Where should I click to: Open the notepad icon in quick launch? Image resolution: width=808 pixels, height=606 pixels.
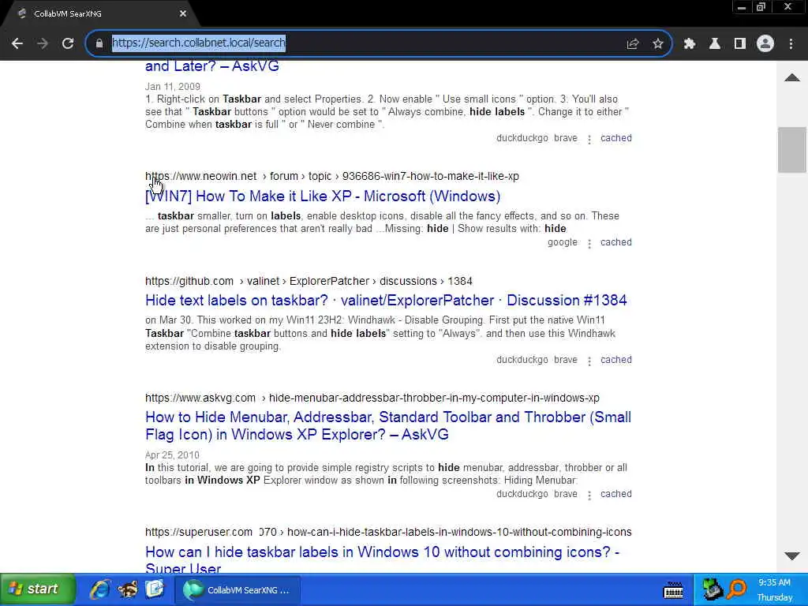155,589
